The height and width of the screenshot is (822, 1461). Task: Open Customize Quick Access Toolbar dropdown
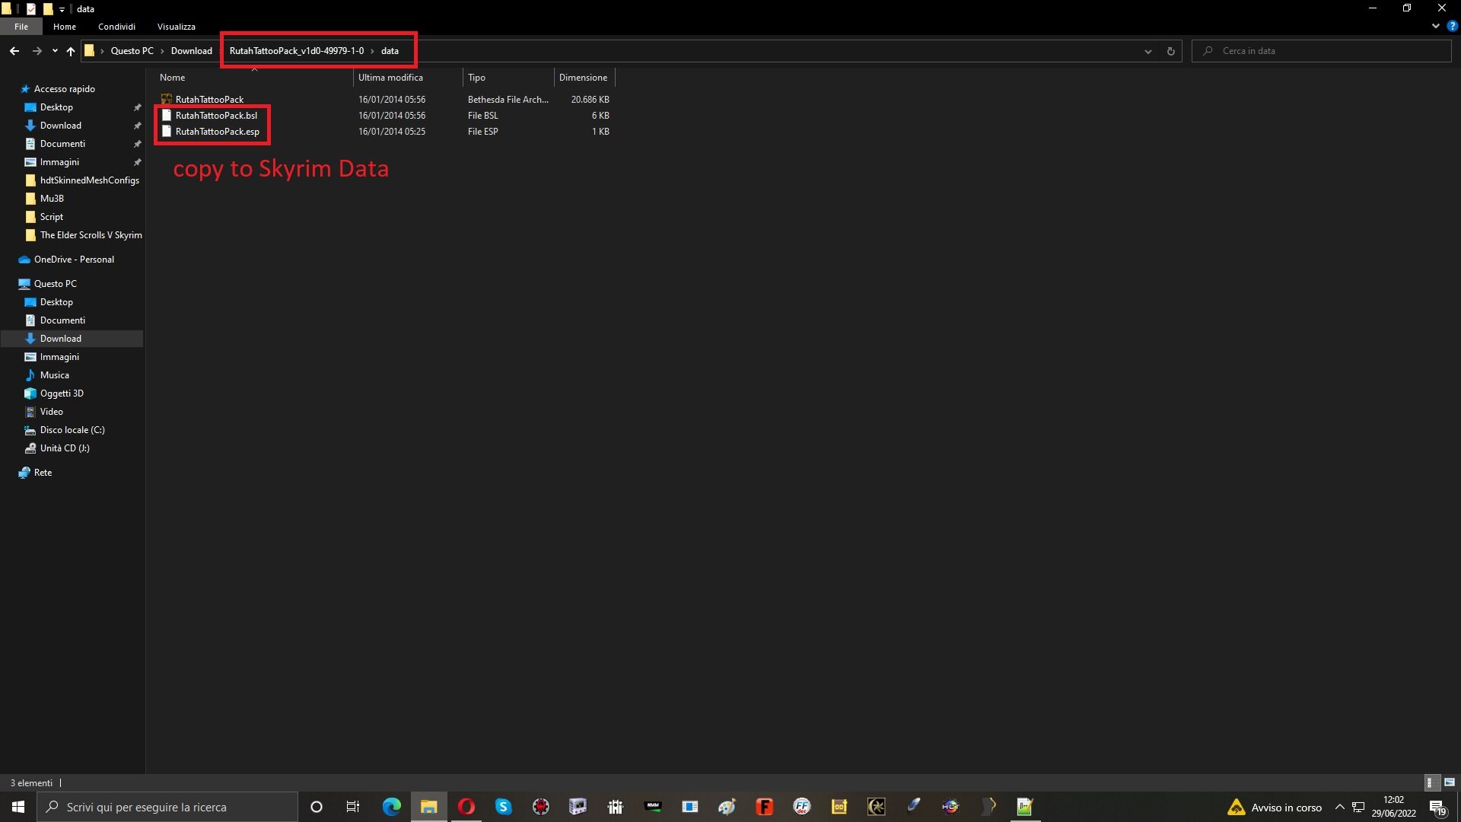62,9
